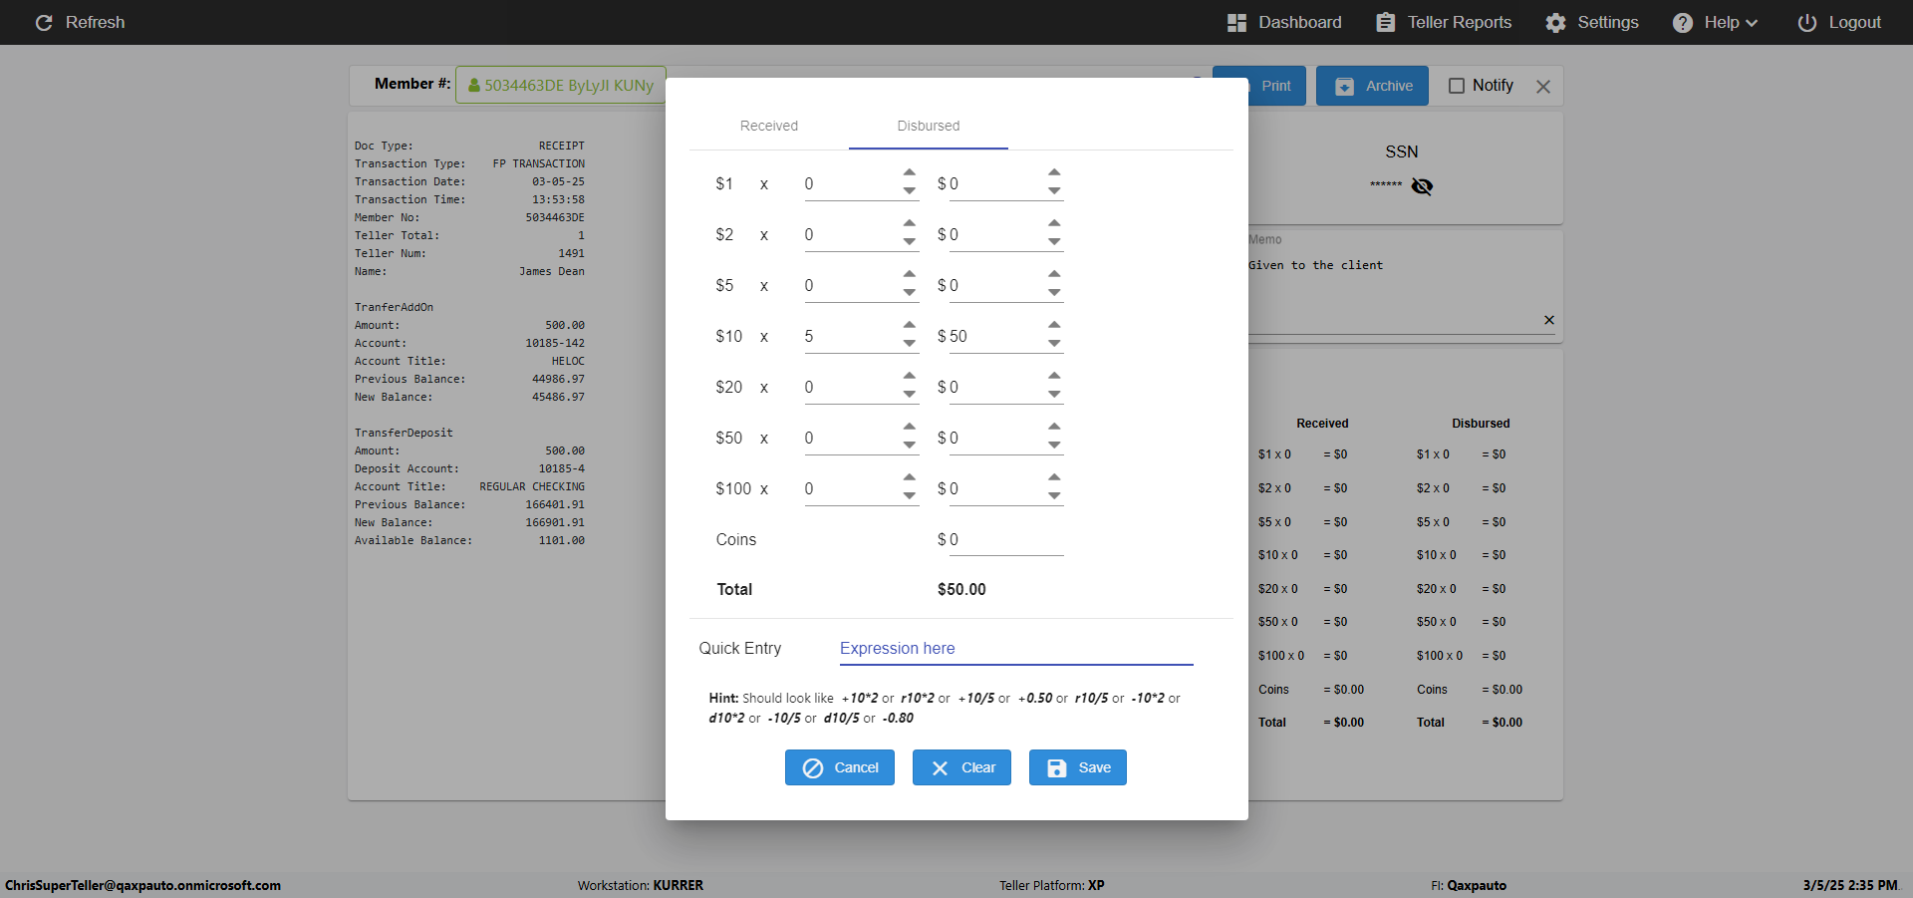The image size is (1913, 898).
Task: Increase the $1 bill count
Action: (x=910, y=173)
